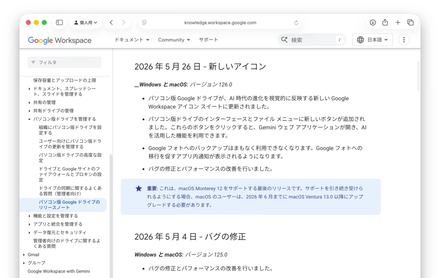Expand 機能と設定を管理する
Image resolution: width=440 pixels, height=278 pixels.
pyautogui.click(x=30, y=216)
